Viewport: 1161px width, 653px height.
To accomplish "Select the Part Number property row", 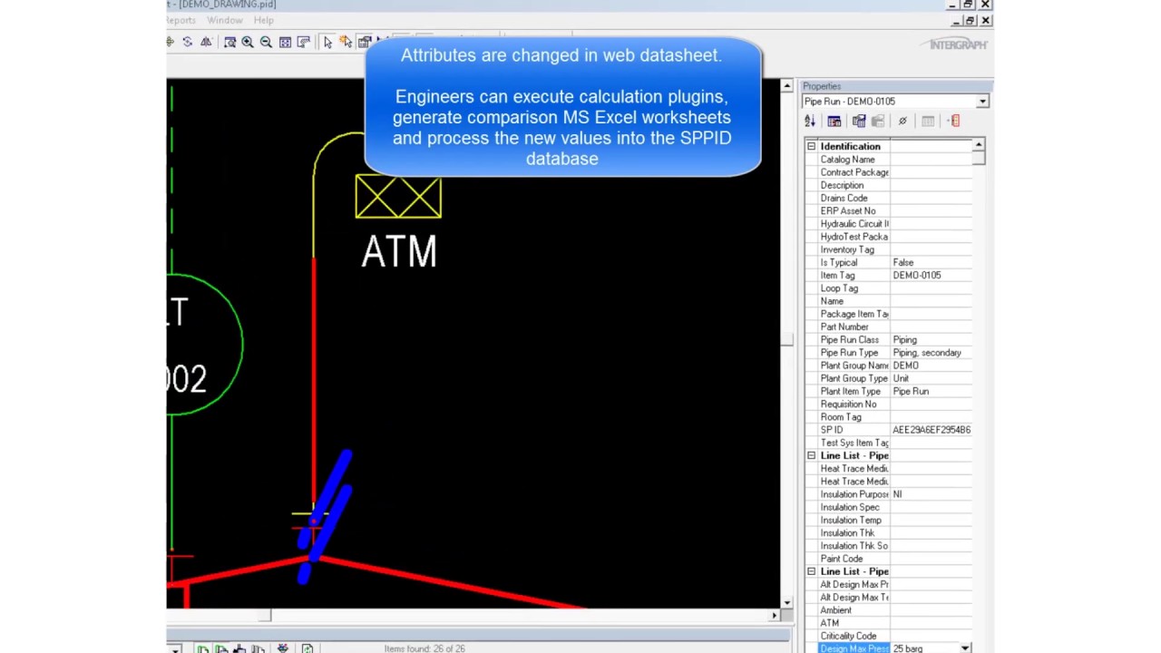I will (x=888, y=326).
